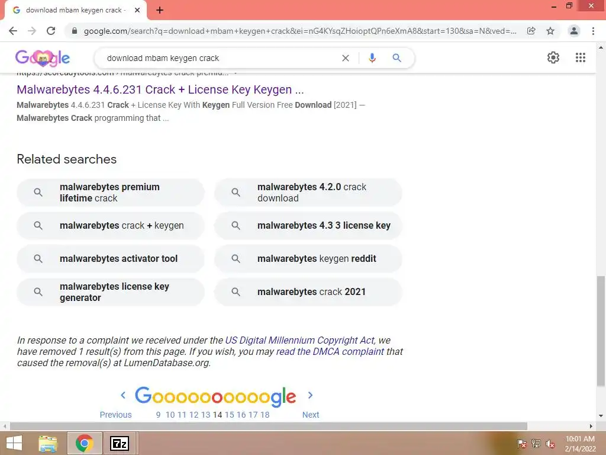Open a new tab with plus button
This screenshot has height=455, width=606.
coord(160,10)
